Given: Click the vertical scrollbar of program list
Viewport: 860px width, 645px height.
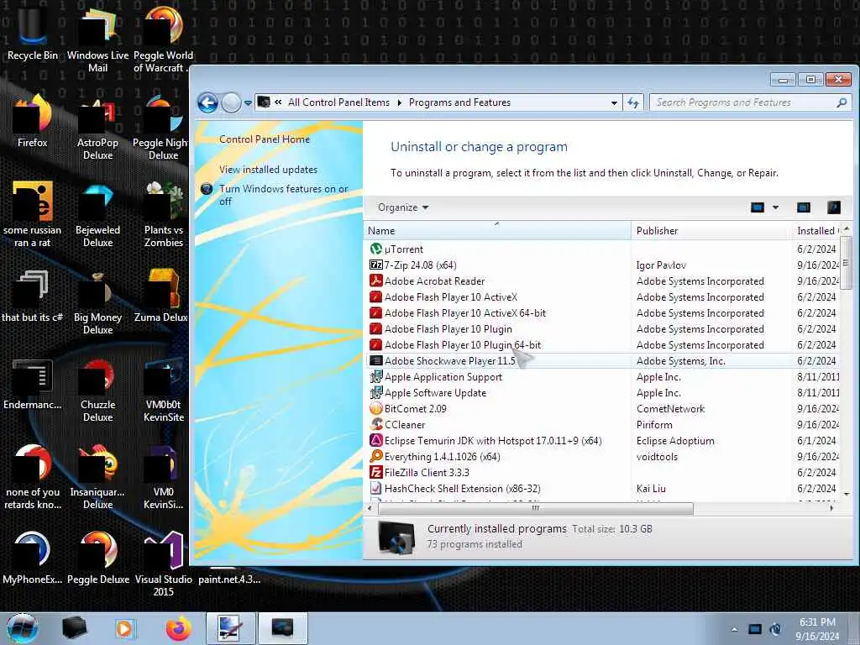Looking at the screenshot, I should (847, 263).
